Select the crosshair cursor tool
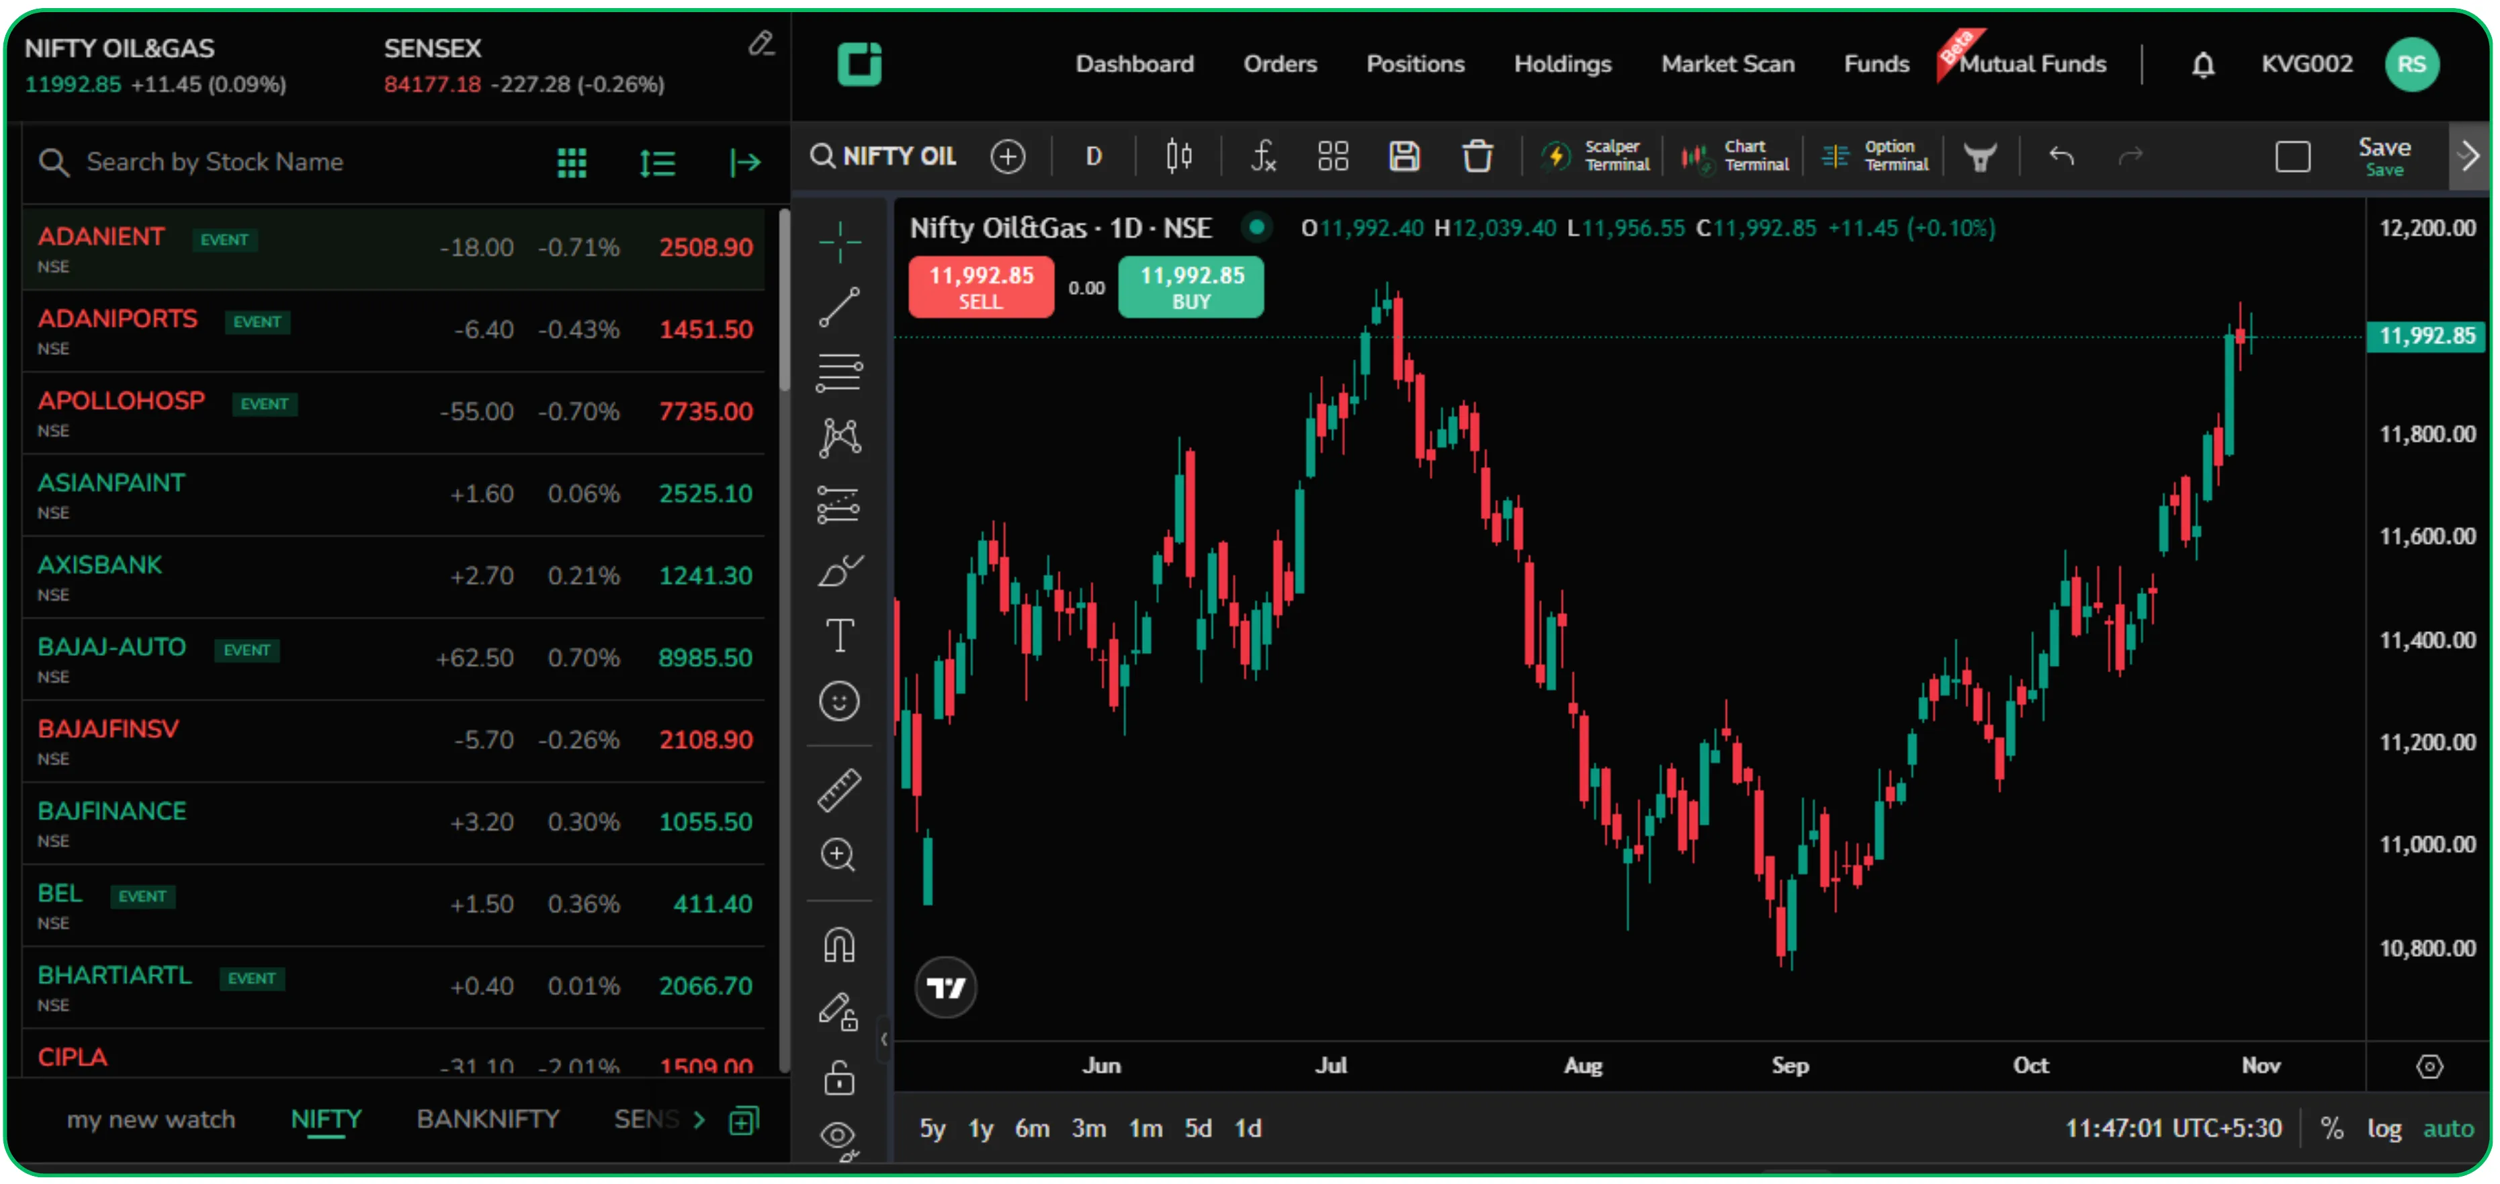 [838, 243]
